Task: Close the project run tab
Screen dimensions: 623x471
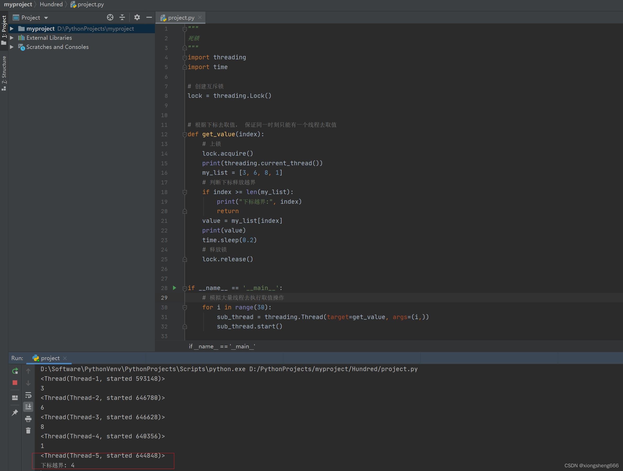Action: coord(65,358)
